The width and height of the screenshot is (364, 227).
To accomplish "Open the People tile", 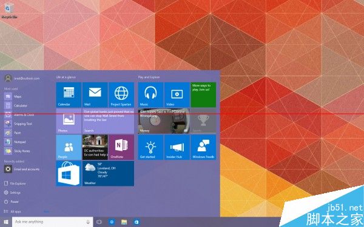I will [69, 147].
